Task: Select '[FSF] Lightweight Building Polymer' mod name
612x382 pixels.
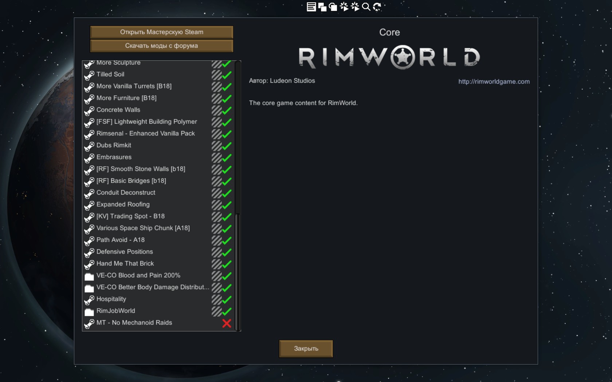Action: coord(146,122)
